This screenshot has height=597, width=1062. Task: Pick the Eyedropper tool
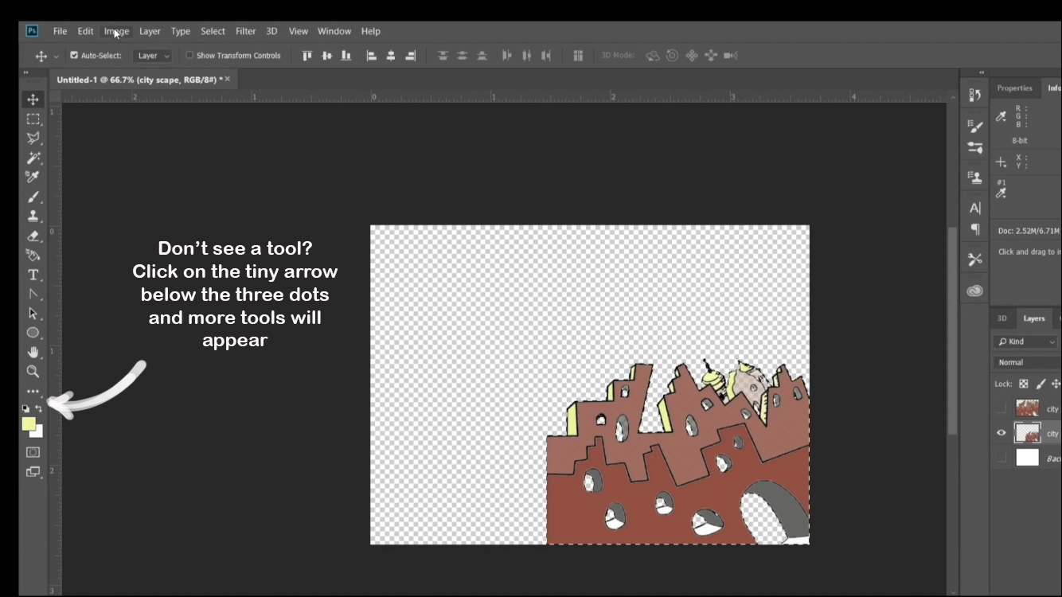33,177
